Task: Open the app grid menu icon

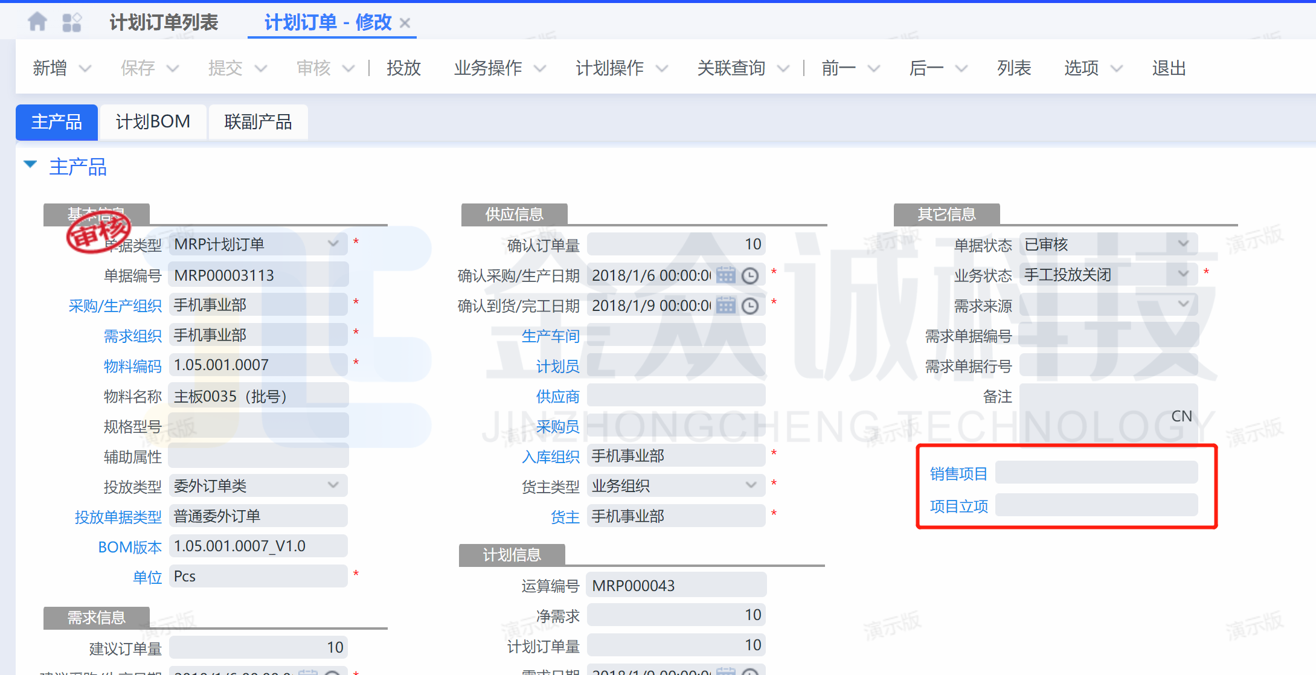Action: tap(72, 23)
